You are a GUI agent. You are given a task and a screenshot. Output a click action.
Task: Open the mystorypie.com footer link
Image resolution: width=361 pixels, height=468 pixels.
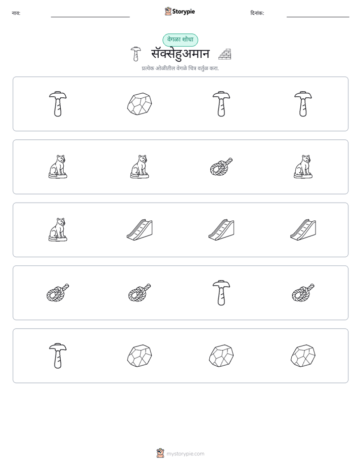coord(180,454)
